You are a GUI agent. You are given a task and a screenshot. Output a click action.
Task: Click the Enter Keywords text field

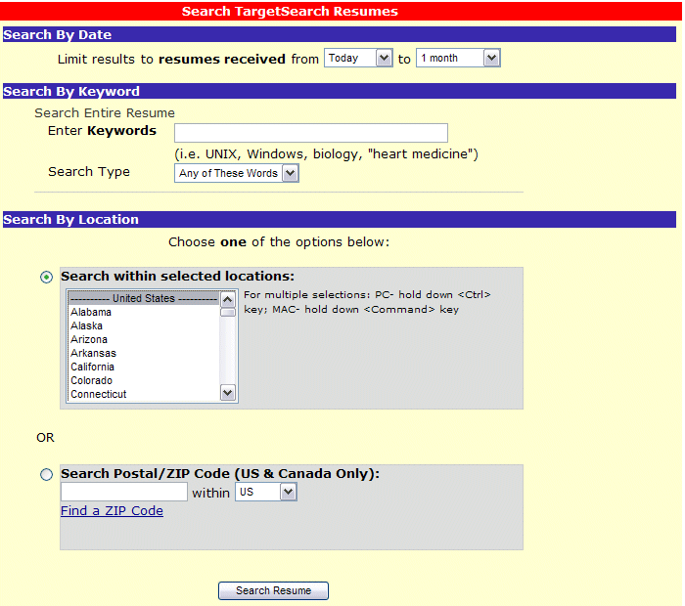pyautogui.click(x=310, y=133)
